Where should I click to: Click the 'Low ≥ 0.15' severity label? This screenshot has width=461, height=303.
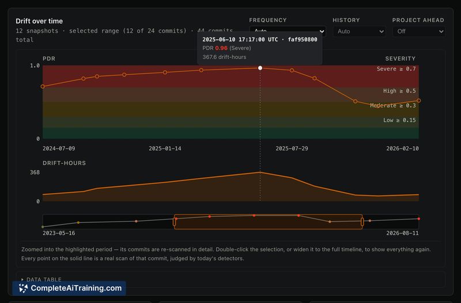click(x=399, y=120)
